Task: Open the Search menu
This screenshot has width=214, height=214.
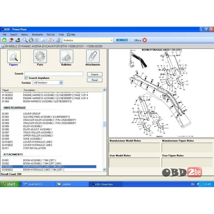Action: tap(14, 35)
